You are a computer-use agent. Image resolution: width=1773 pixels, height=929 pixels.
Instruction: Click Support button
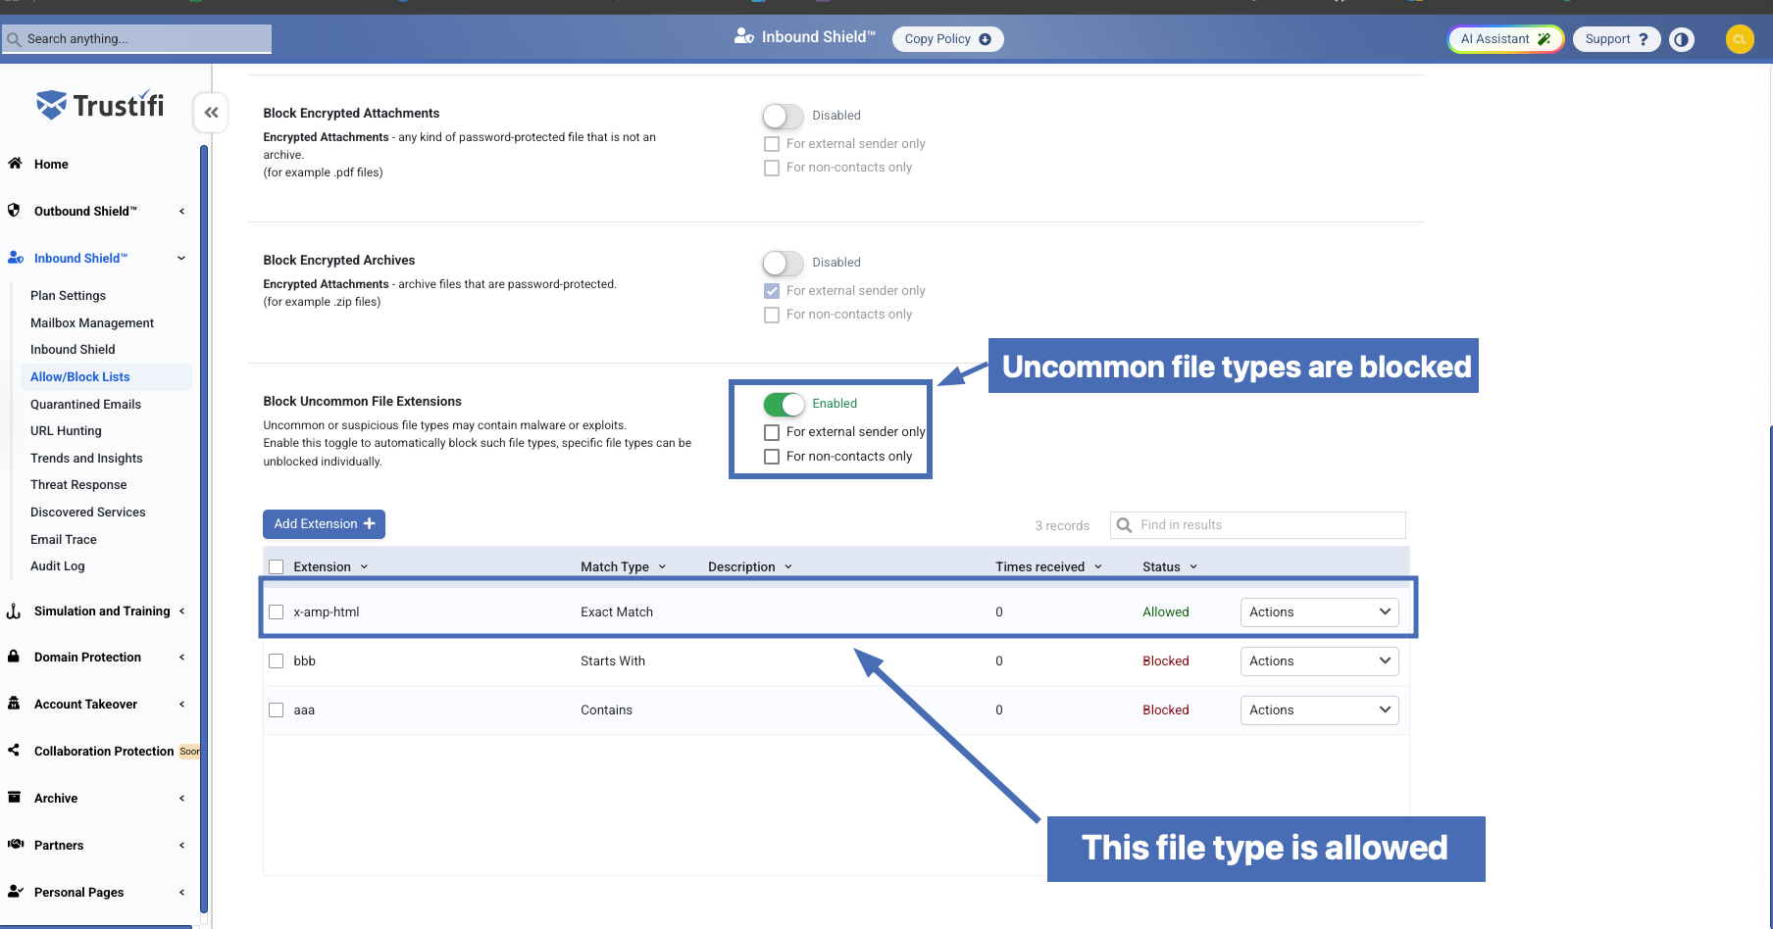(x=1617, y=39)
